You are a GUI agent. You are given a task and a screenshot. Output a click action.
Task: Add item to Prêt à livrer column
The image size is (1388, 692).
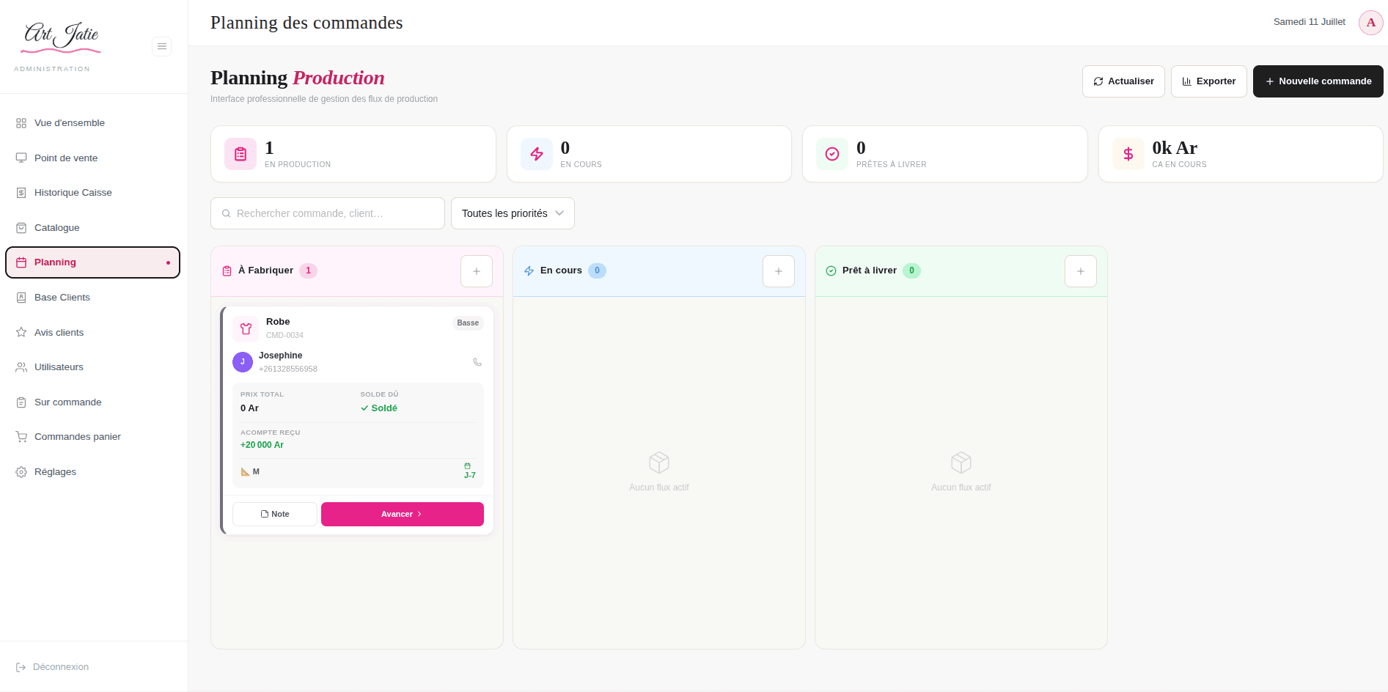[x=1081, y=271]
